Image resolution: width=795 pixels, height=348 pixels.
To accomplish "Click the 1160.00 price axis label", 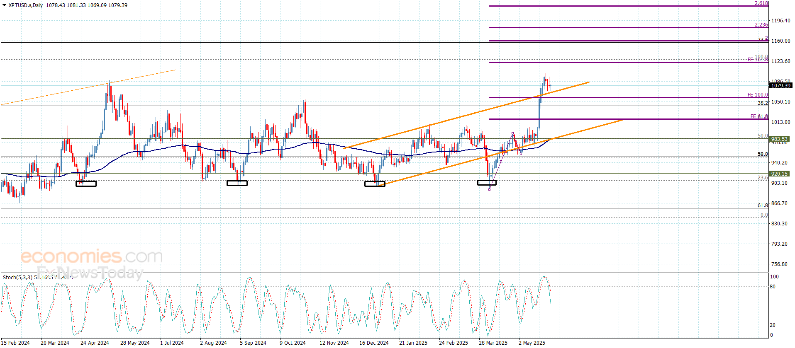I will [x=781, y=41].
